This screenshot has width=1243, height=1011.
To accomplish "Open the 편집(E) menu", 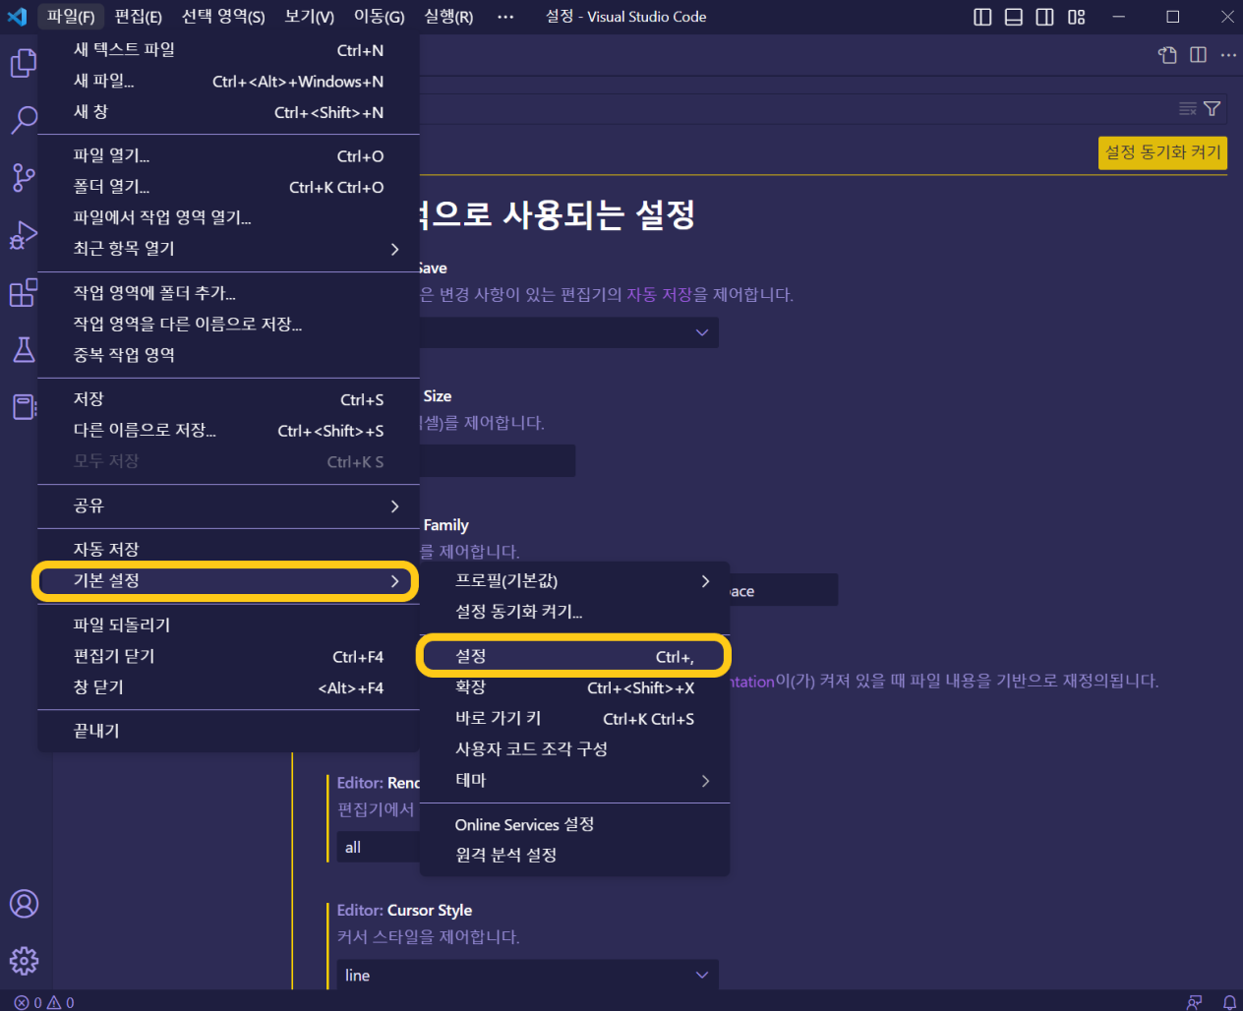I will 138,17.
